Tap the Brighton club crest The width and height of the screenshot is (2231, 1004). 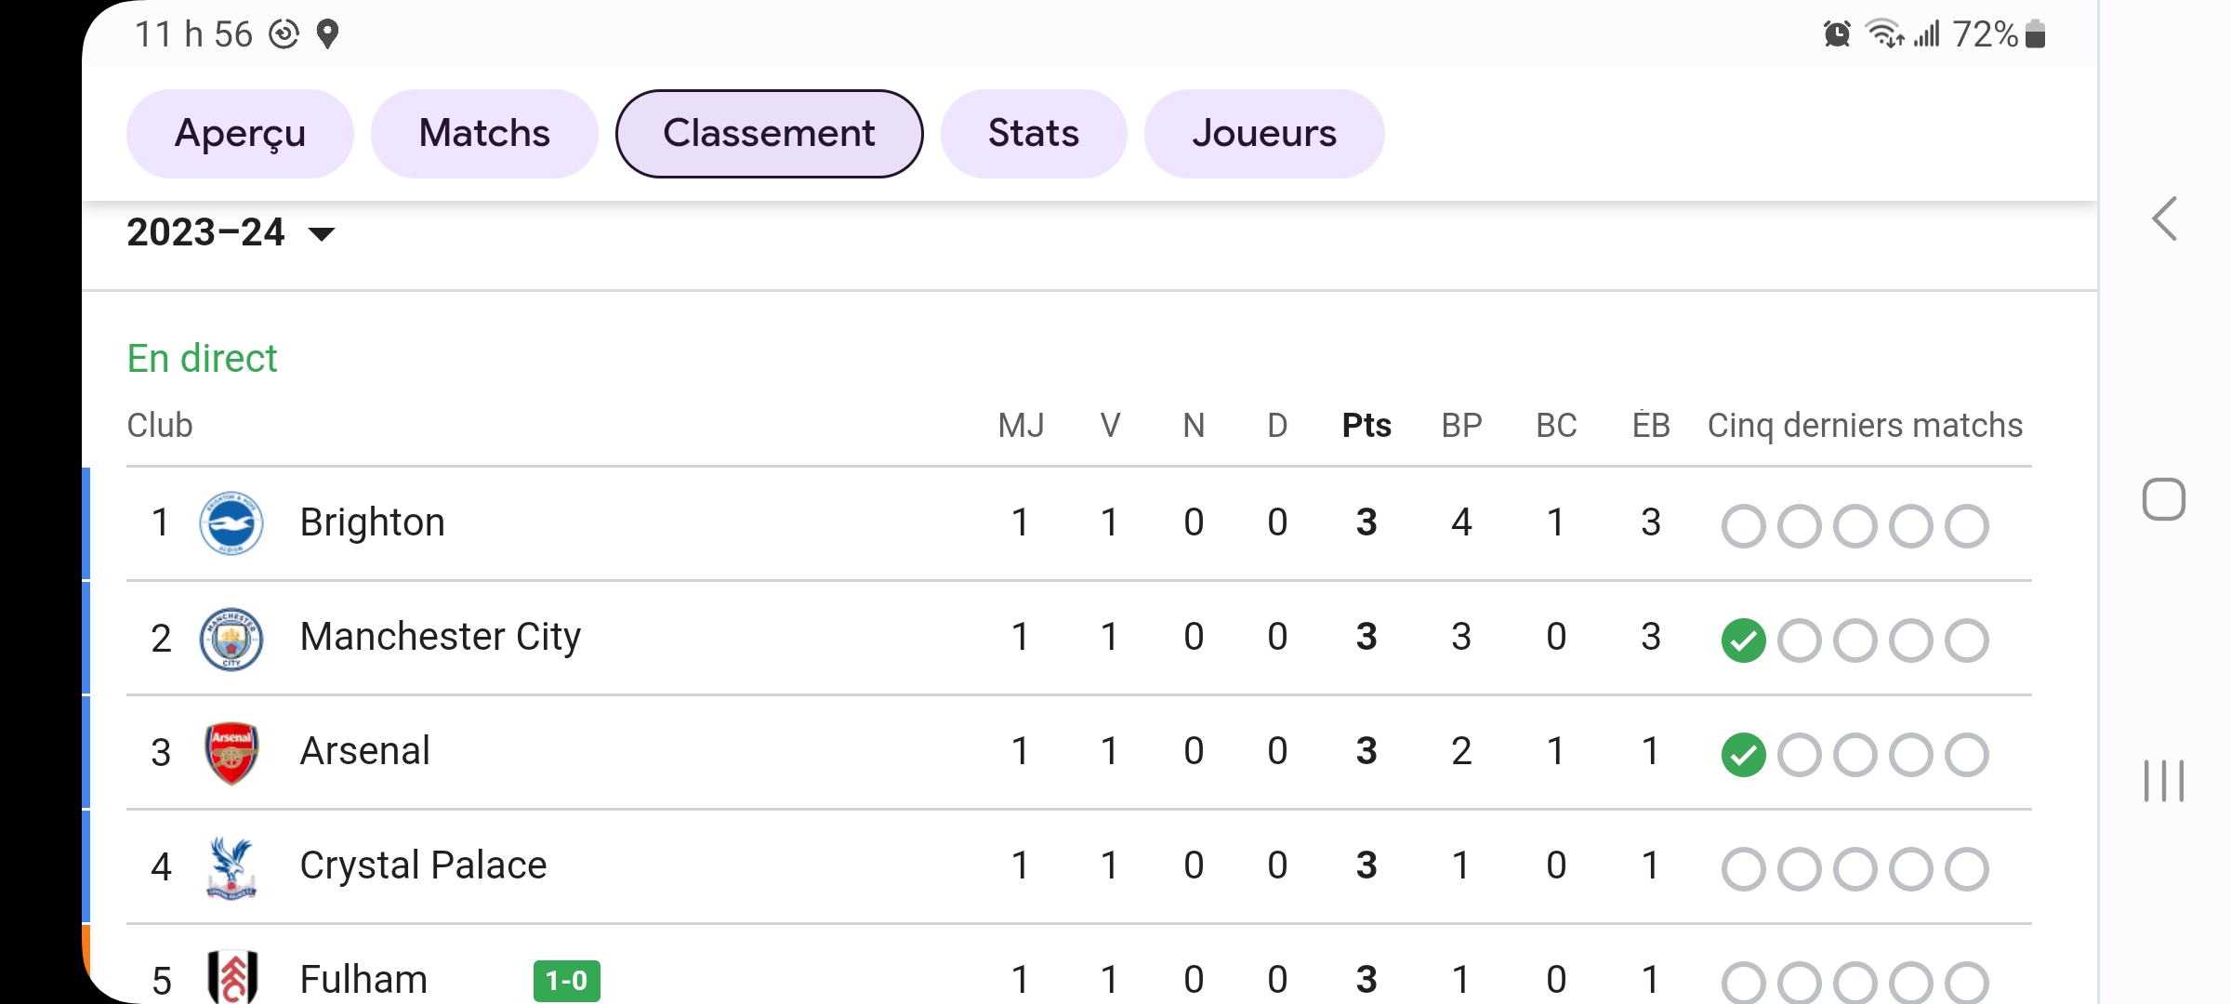click(231, 523)
